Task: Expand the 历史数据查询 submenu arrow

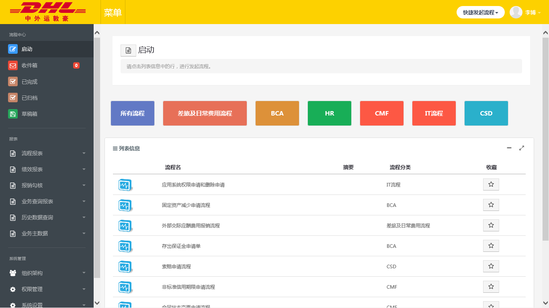Action: (x=84, y=217)
